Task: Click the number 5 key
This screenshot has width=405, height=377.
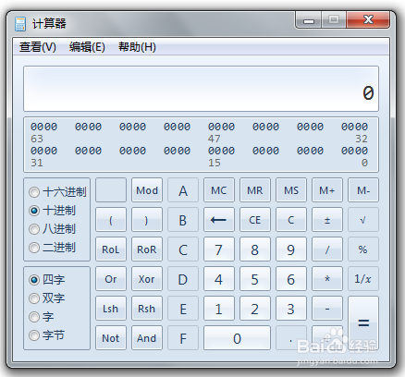Action: [255, 279]
